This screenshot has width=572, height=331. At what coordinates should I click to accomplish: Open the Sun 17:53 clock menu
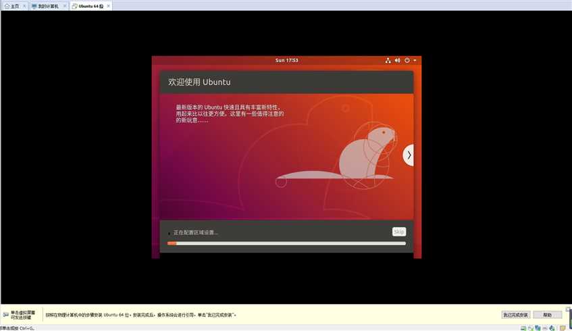click(x=287, y=60)
